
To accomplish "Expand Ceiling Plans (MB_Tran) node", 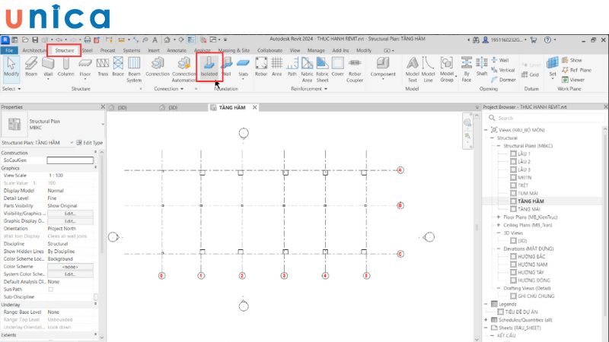I will pos(499,225).
